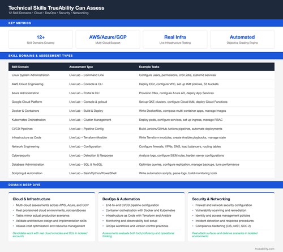
Task: Click 'End-to-end CI/CD pipeline configuration' bullet
Action: 132,205
